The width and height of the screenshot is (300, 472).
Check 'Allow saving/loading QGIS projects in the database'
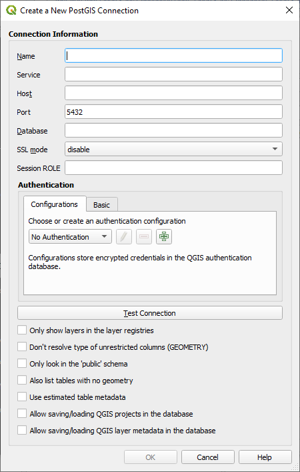coord(22,414)
